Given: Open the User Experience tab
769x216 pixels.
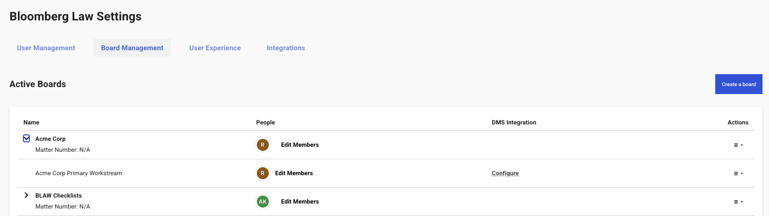Looking at the screenshot, I should [x=215, y=48].
